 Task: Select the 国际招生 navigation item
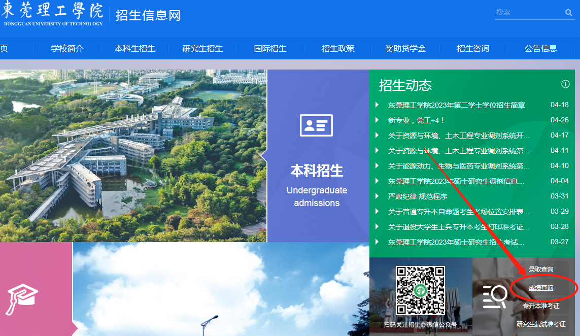(x=270, y=48)
